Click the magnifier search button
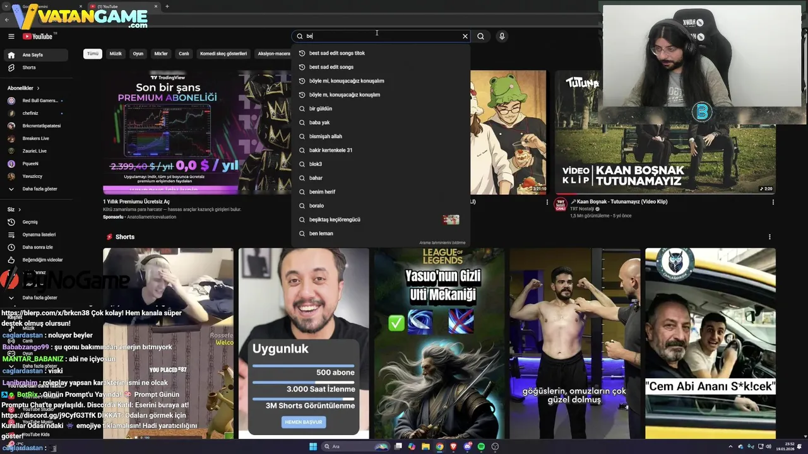Image resolution: width=808 pixels, height=454 pixels. click(480, 37)
